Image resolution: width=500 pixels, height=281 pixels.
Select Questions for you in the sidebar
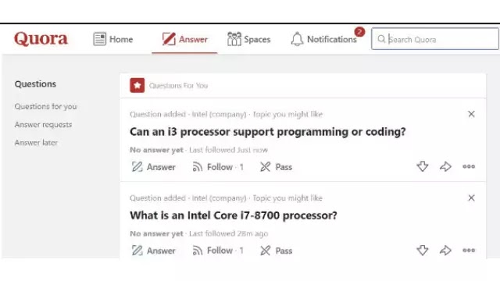(45, 106)
